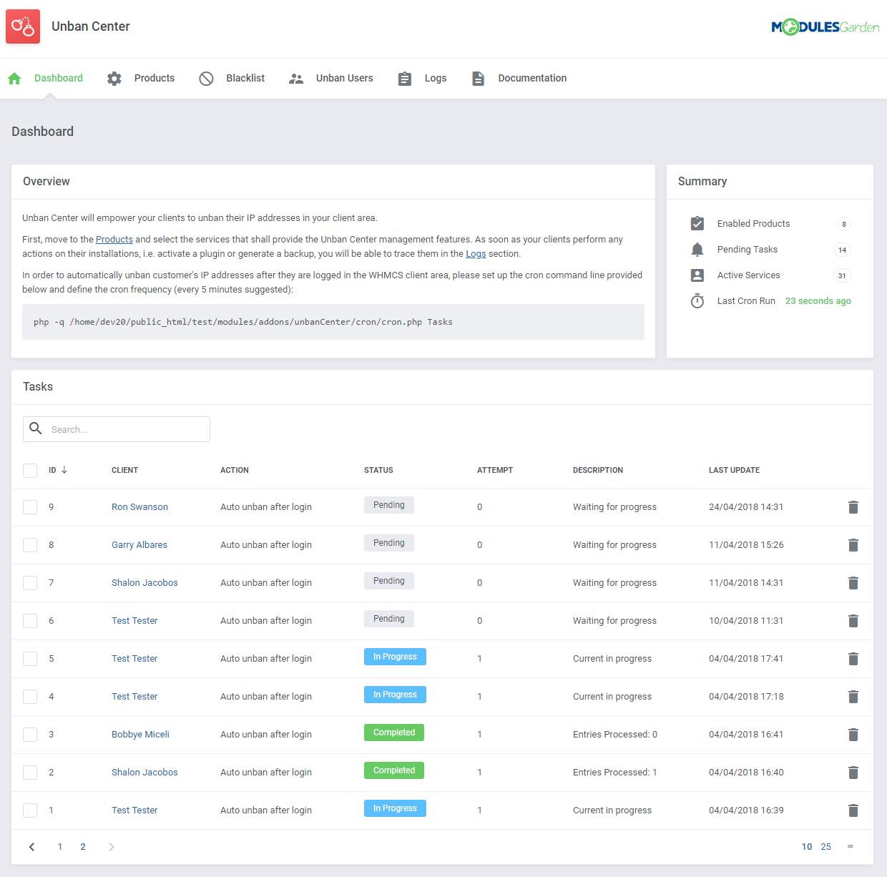Image resolution: width=887 pixels, height=877 pixels.
Task: Check the box for task 3
Action: click(30, 735)
